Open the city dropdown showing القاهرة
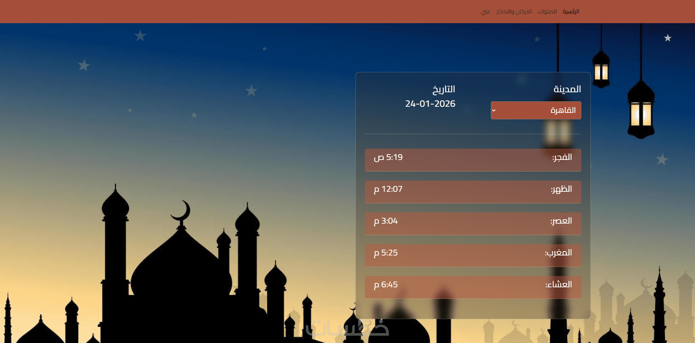Screen dimensions: 695x343 536,110
